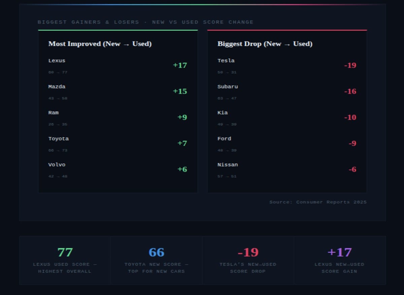Screen dimensions: 404x295
Task: Select the Ford -9 score change value
Action: pos(352,143)
